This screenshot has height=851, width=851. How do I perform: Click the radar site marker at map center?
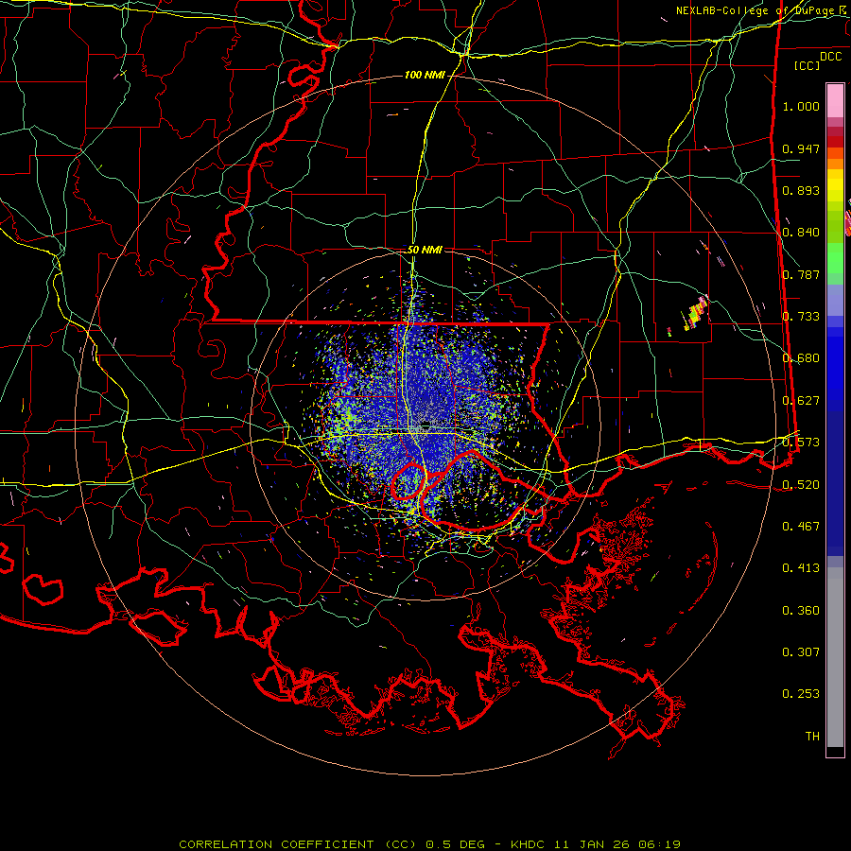[425, 424]
